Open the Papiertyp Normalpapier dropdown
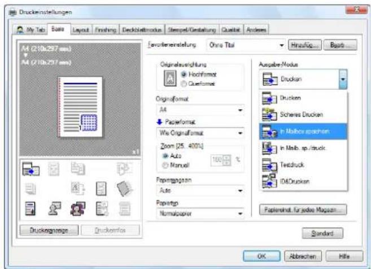The image size is (371, 269). pyautogui.click(x=200, y=214)
